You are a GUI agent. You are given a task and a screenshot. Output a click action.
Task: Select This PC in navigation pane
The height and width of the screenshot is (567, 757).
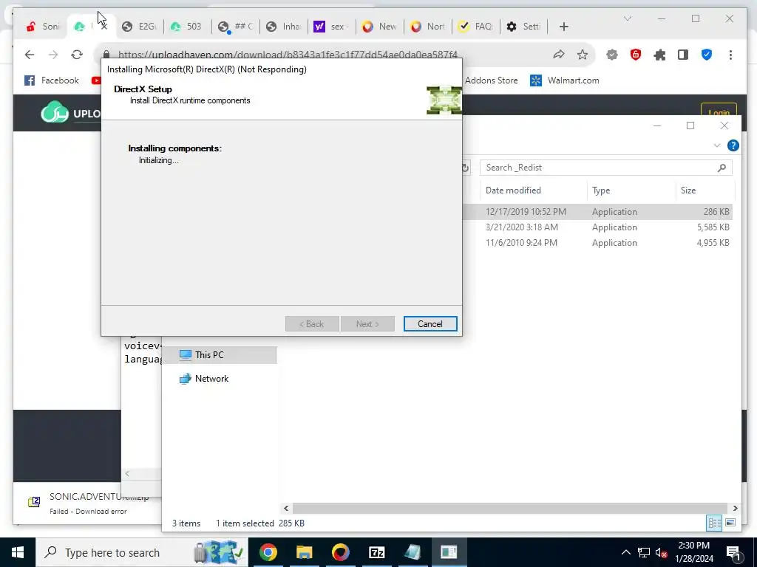coord(220,355)
